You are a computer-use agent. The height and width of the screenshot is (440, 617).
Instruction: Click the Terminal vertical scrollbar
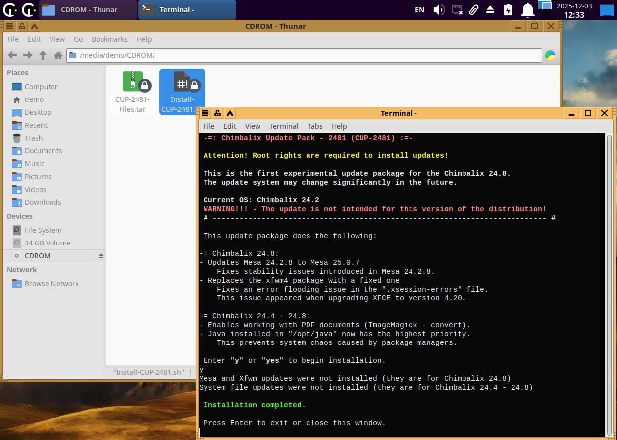609,285
